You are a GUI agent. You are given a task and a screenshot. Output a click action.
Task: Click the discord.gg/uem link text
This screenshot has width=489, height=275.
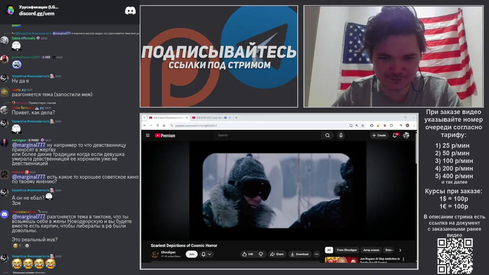[x=37, y=13]
